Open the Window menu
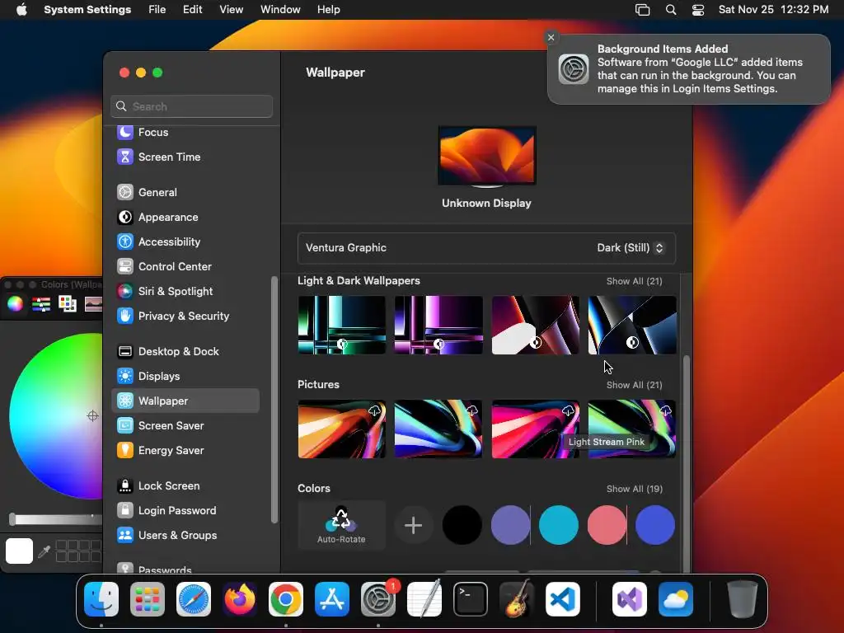Image resolution: width=844 pixels, height=633 pixels. pyautogui.click(x=280, y=10)
